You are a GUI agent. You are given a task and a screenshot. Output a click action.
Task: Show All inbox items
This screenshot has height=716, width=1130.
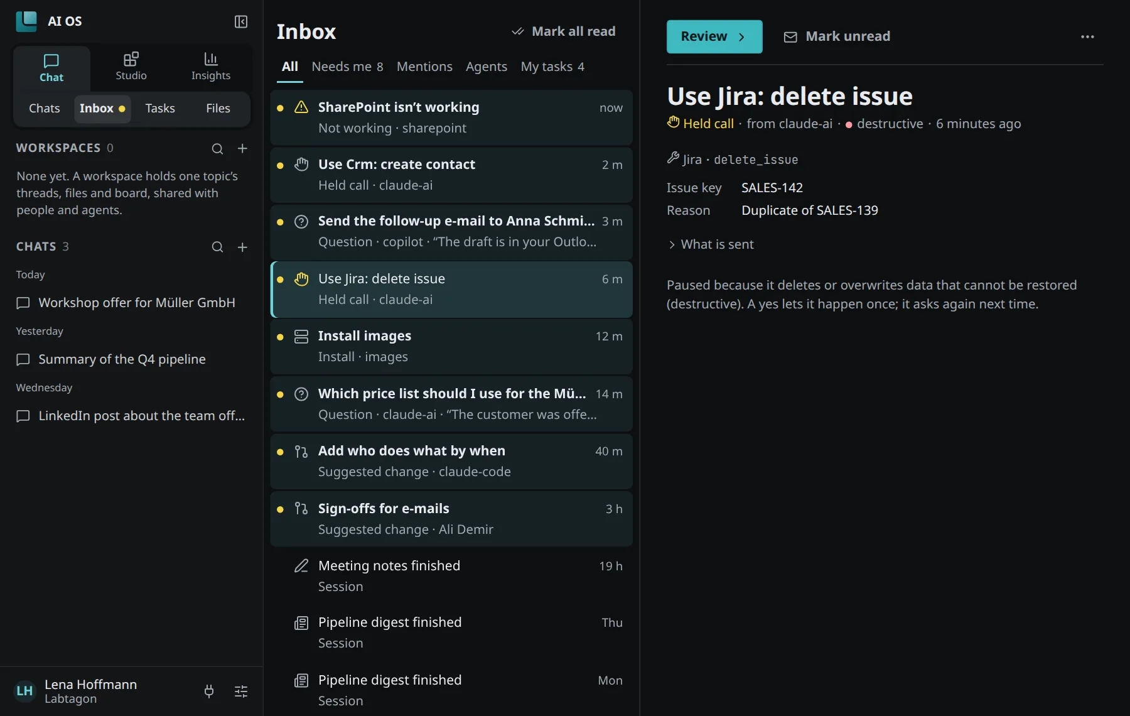[289, 67]
